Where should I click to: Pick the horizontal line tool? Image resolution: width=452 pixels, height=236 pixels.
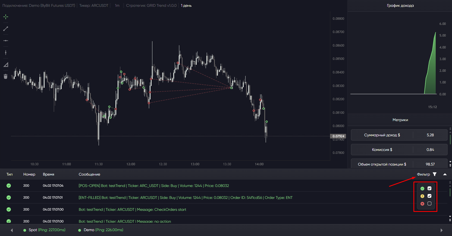coord(6,41)
